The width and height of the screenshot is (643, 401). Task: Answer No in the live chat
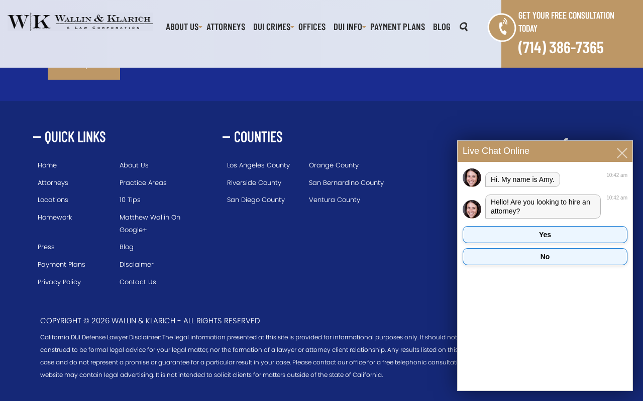click(545, 257)
